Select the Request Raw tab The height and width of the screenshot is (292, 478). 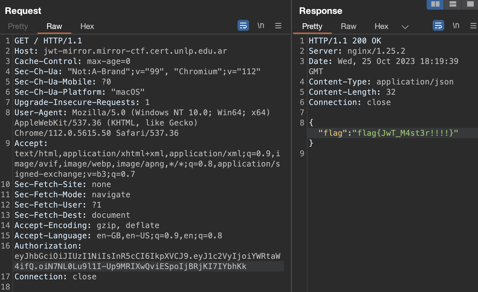[x=54, y=26]
